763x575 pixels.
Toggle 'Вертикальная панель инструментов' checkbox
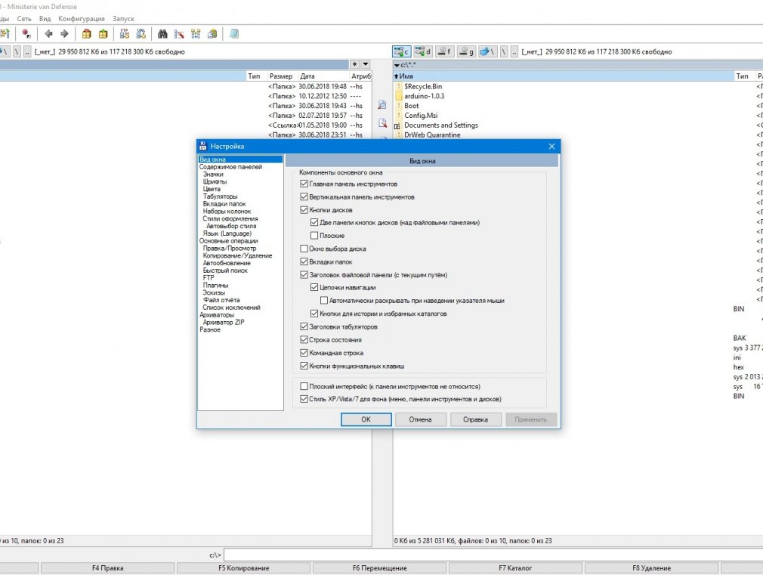pyautogui.click(x=304, y=196)
